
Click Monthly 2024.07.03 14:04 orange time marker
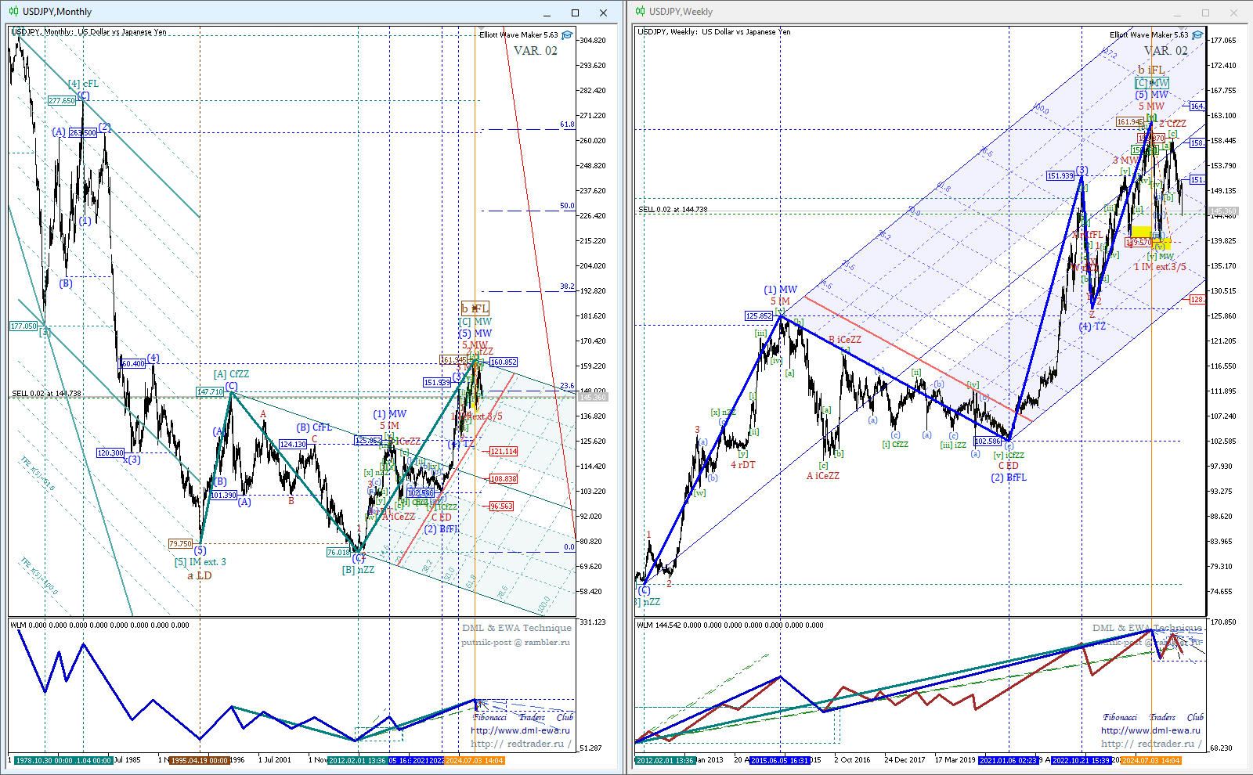point(475,760)
